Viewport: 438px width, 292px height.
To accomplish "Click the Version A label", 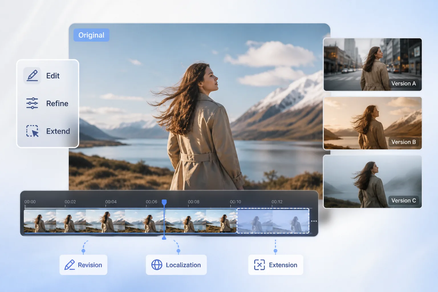I will click(x=403, y=84).
